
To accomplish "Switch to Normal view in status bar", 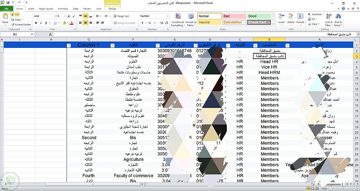I will point(309,188).
